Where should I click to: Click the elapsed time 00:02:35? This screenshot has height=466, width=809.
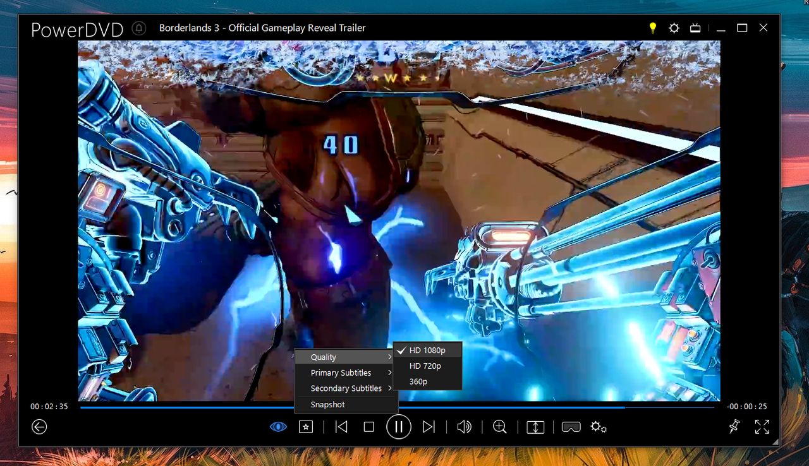point(49,407)
